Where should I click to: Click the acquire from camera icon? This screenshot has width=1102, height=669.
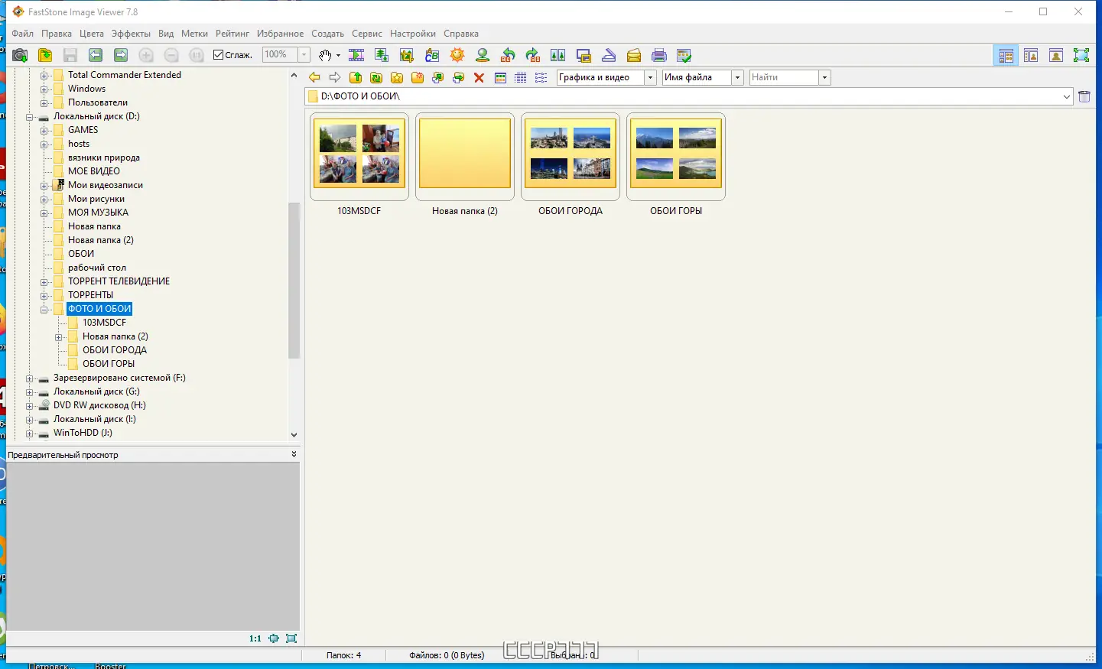(x=21, y=55)
